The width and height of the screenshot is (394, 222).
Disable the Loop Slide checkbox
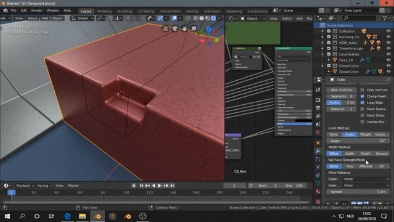point(362,102)
